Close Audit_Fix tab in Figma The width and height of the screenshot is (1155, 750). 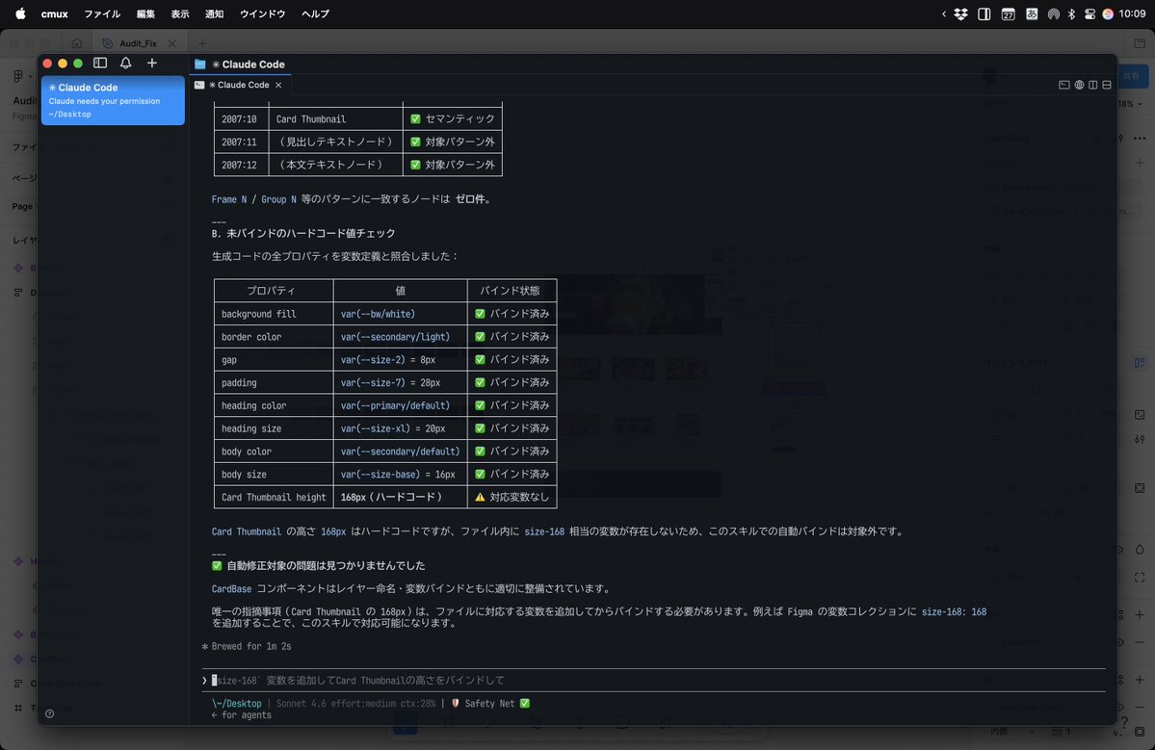point(172,43)
